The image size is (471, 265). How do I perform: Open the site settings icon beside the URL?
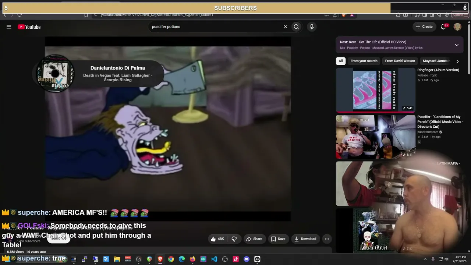pos(96,15)
